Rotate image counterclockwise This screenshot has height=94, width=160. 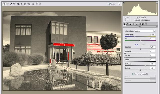[x=37, y=4]
